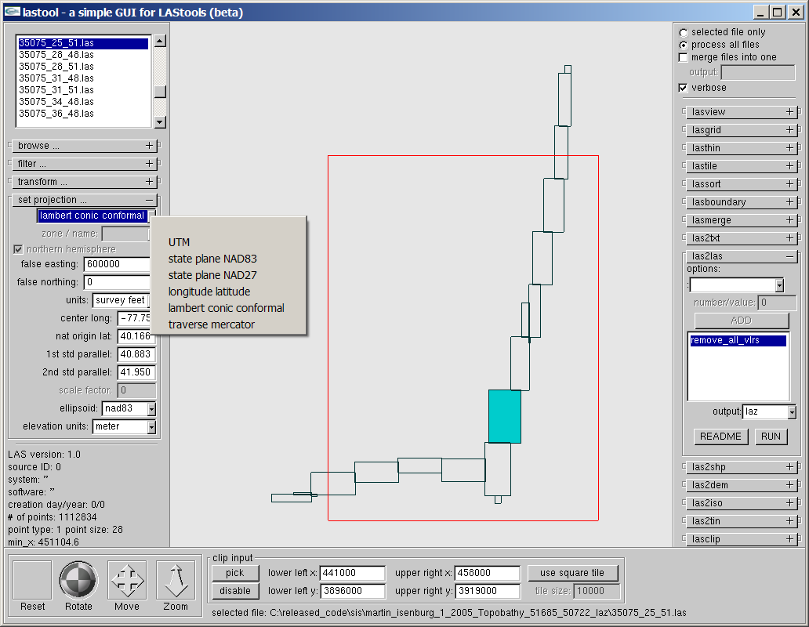Choose longitude latitude projection
This screenshot has height=627, width=809.
[229, 292]
